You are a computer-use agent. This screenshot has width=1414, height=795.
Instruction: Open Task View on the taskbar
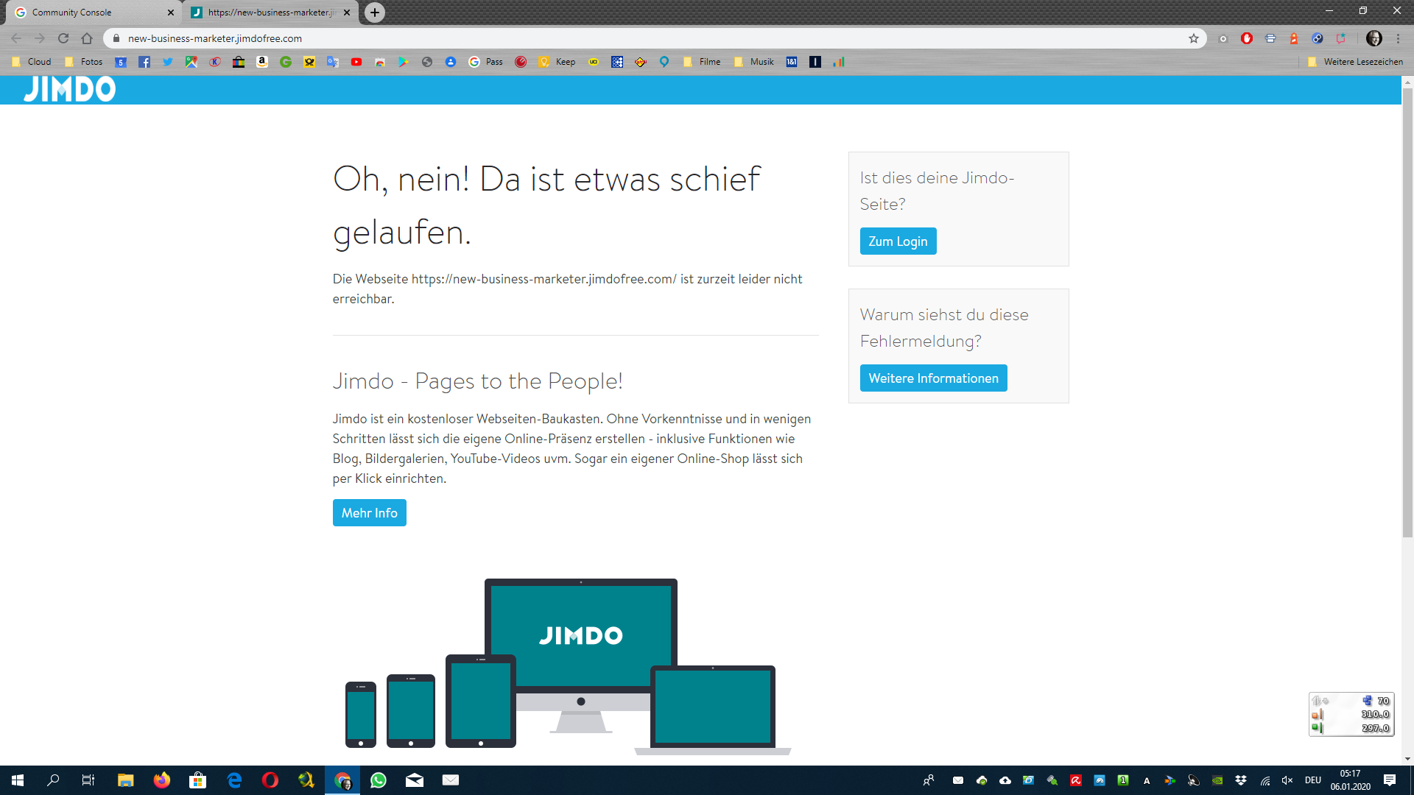pyautogui.click(x=88, y=780)
